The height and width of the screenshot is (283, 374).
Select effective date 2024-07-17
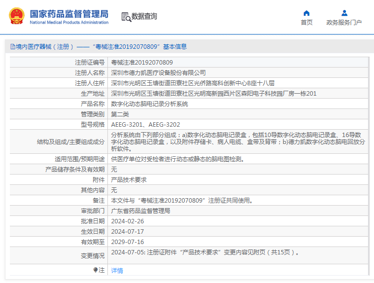[x=128, y=231]
